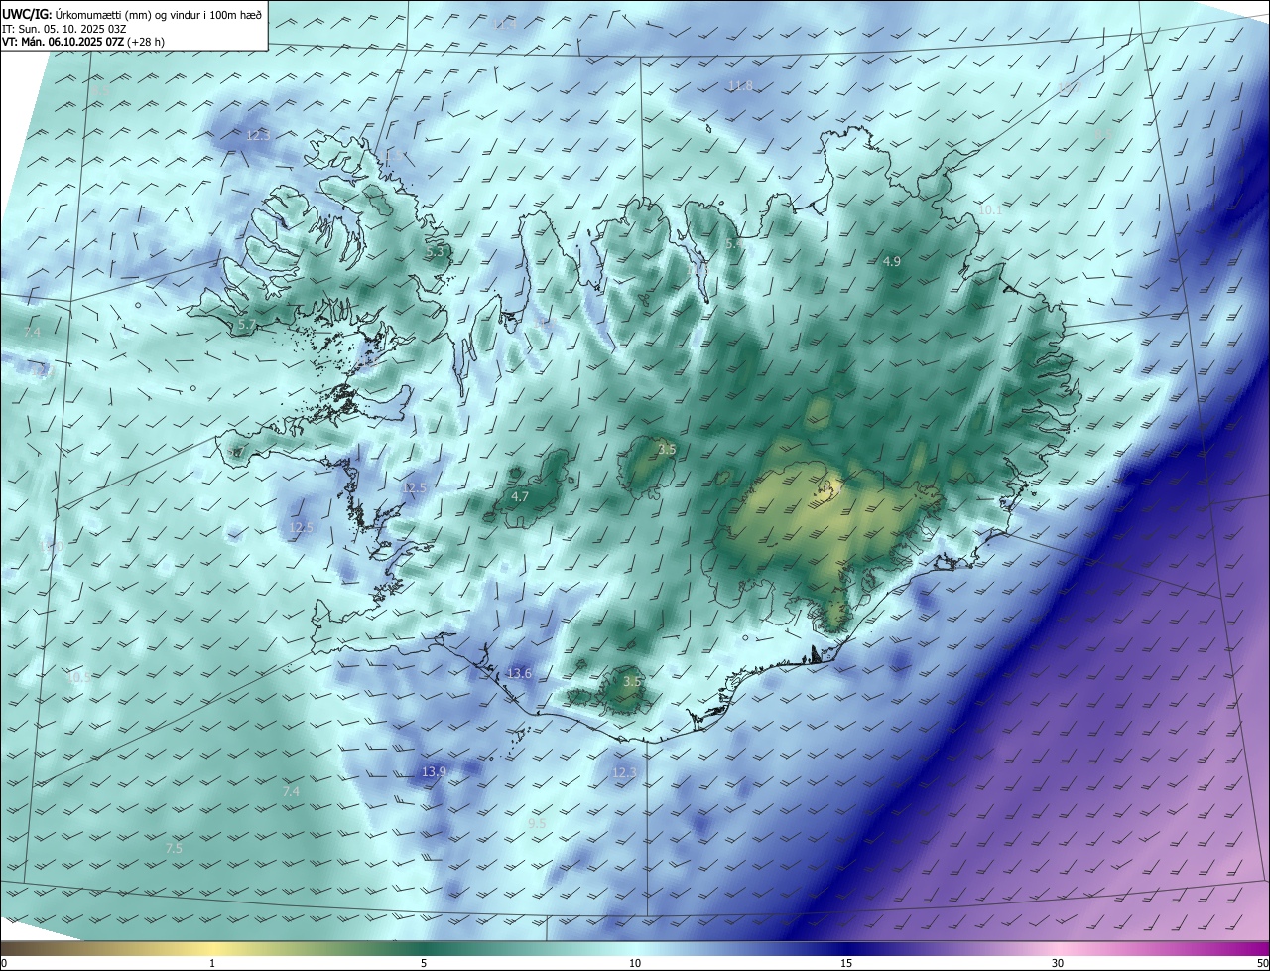Select the 'IT: Sun. 05. 10. 2025 03Z' line
The image size is (1270, 971).
[x=63, y=29]
